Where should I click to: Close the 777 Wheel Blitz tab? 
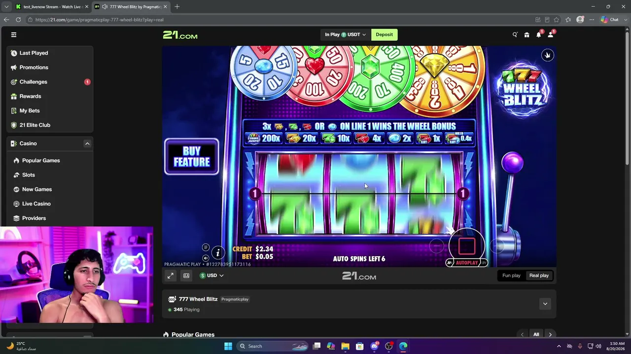tap(165, 7)
